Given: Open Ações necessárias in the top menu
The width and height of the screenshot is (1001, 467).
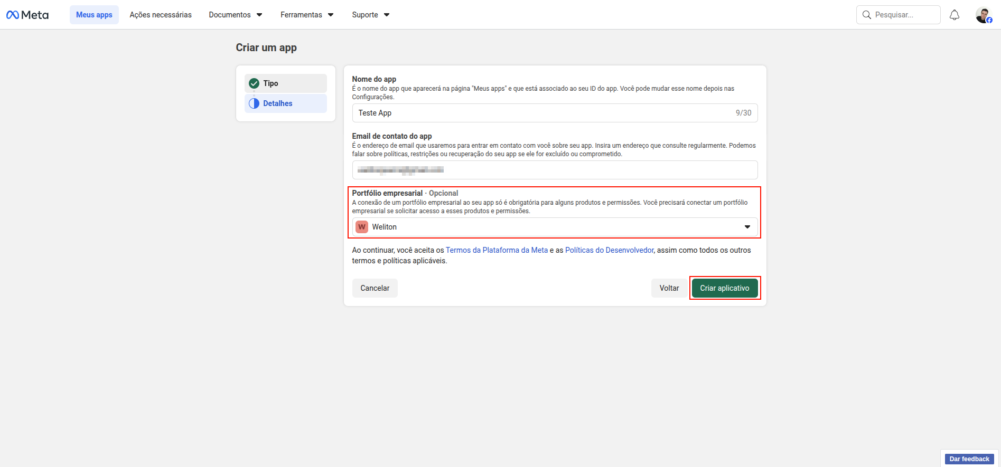Looking at the screenshot, I should coord(161,15).
